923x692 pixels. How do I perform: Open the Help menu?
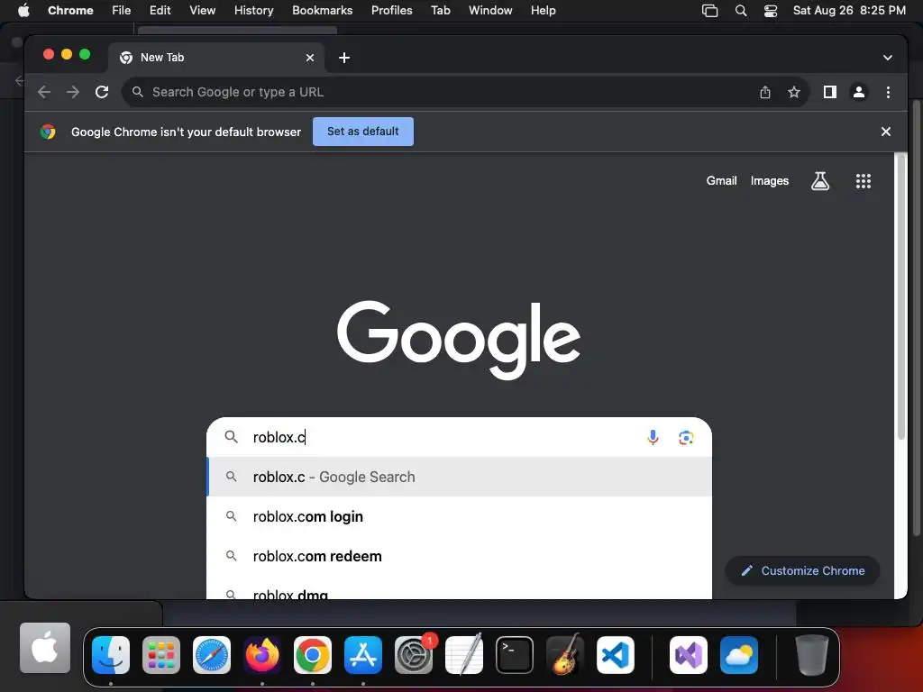543,10
